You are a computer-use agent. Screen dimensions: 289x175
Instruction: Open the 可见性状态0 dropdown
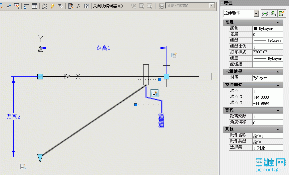tap(212, 6)
